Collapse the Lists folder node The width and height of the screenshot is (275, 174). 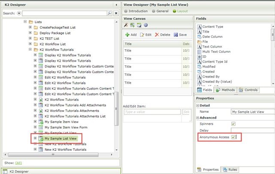click(25, 21)
